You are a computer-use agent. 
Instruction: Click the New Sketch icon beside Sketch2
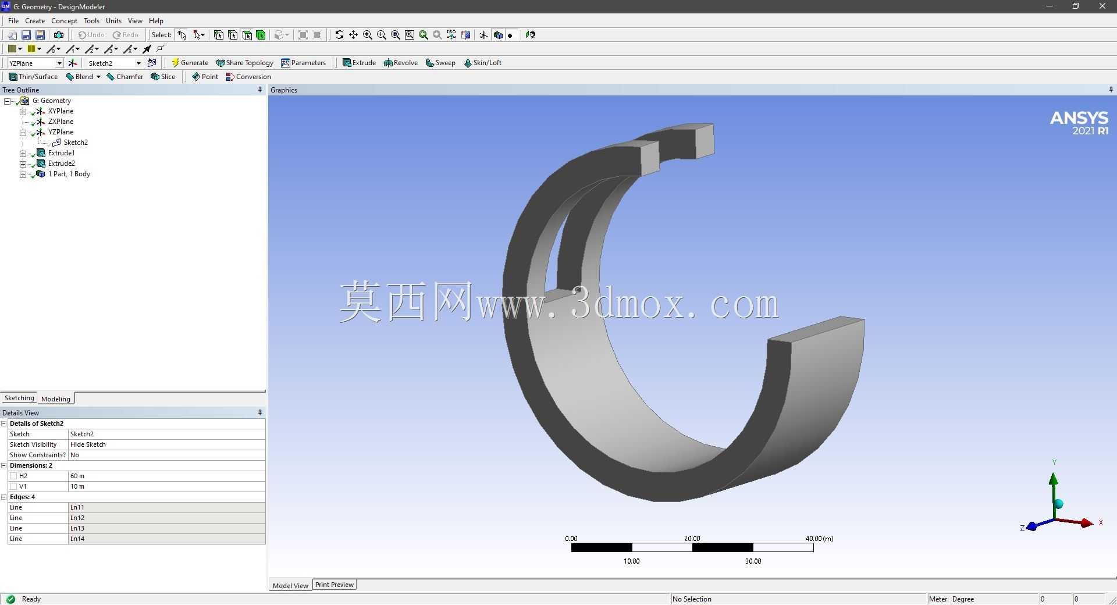click(152, 63)
